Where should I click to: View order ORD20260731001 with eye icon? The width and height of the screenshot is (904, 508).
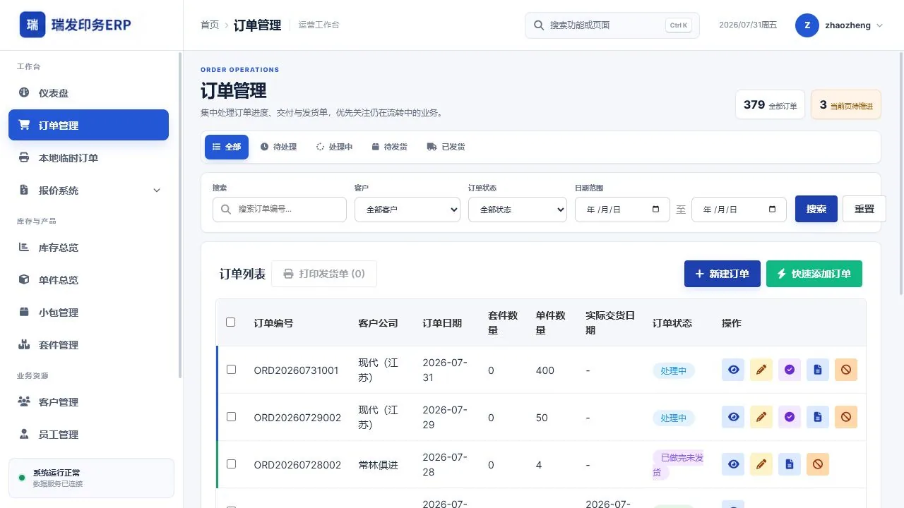(733, 370)
